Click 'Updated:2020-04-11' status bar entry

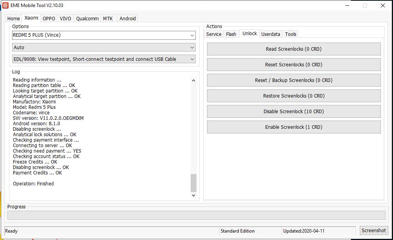click(304, 231)
